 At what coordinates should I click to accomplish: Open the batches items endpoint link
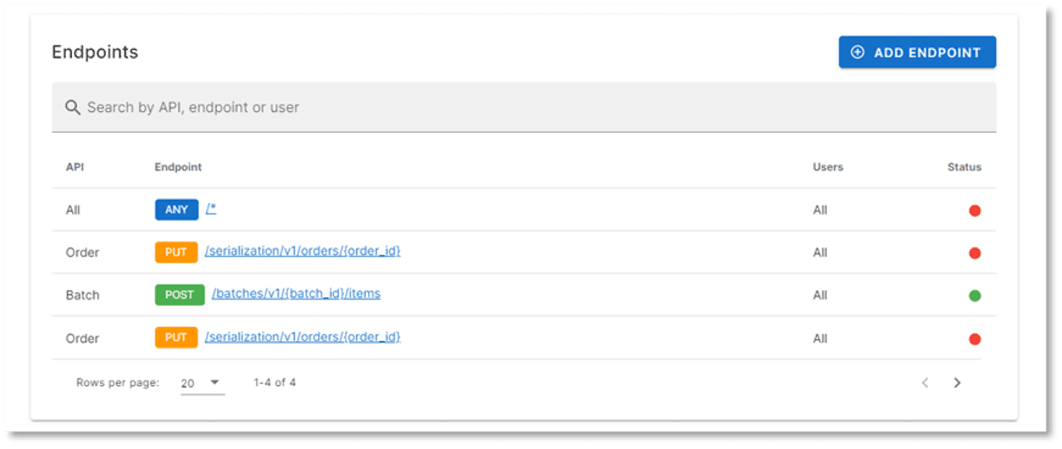pos(296,294)
